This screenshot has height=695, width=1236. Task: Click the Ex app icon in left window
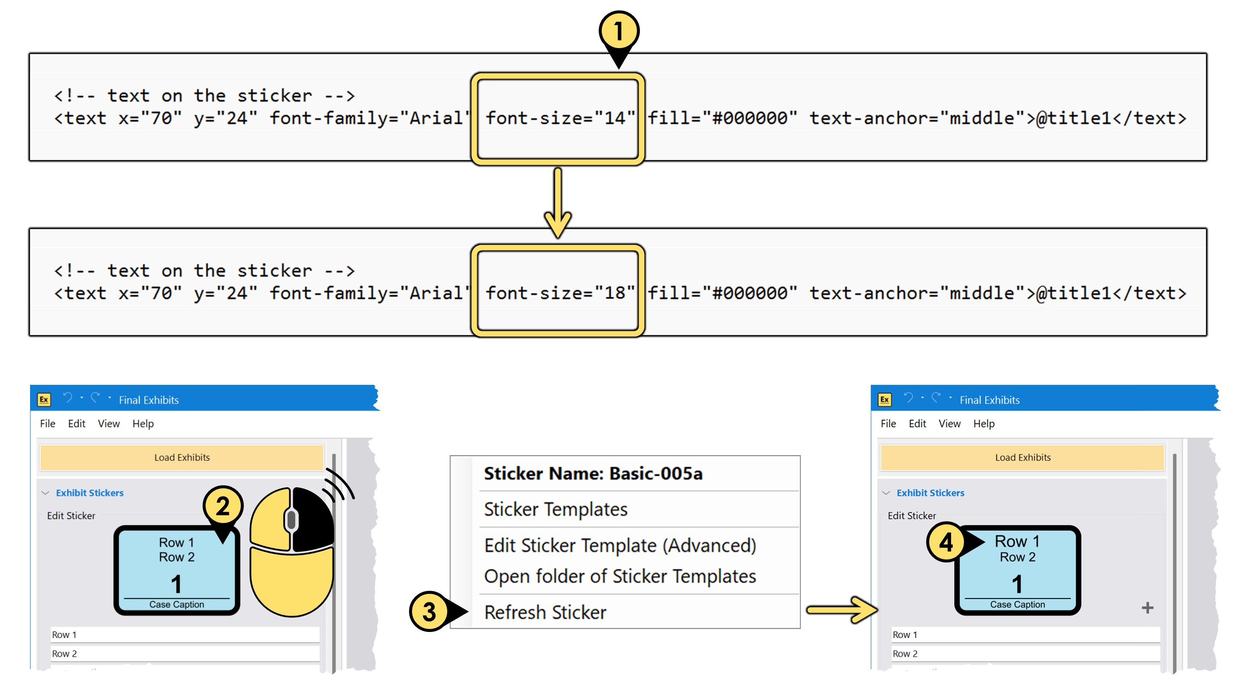[x=44, y=399]
